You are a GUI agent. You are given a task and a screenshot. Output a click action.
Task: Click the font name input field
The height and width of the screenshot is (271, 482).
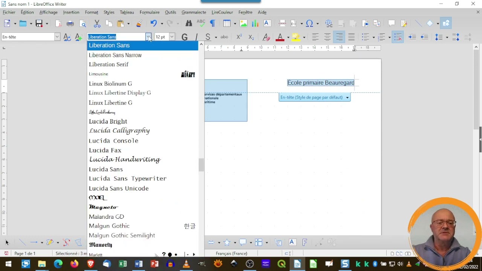coord(116,37)
